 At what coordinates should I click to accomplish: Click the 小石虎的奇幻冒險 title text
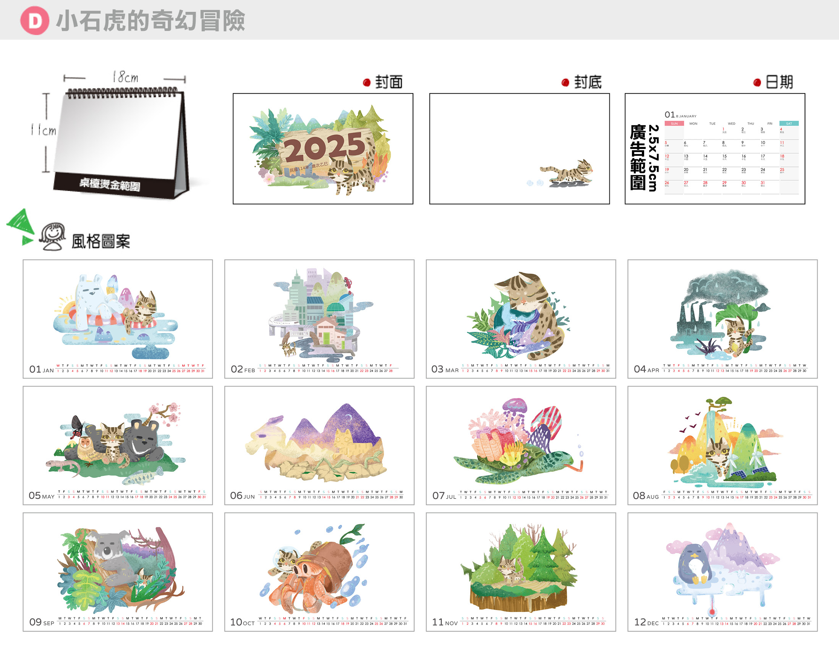coord(151,20)
